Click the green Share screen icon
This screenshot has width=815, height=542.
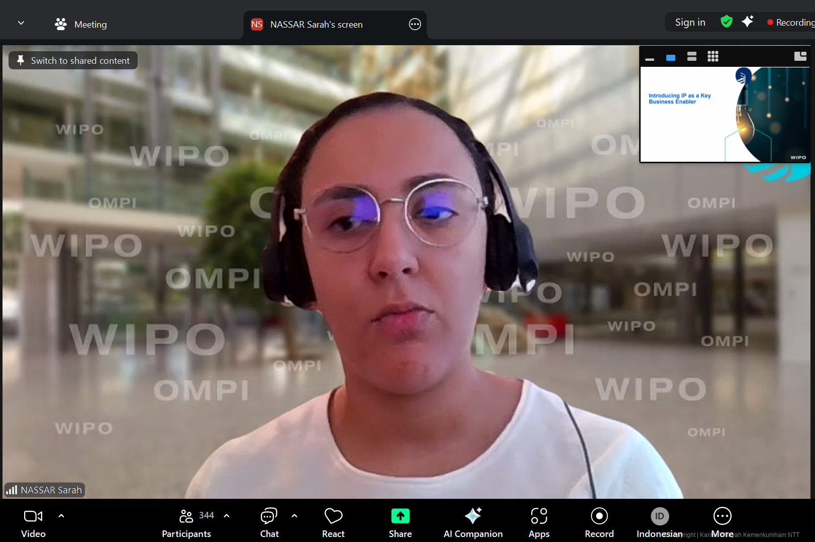pos(400,516)
